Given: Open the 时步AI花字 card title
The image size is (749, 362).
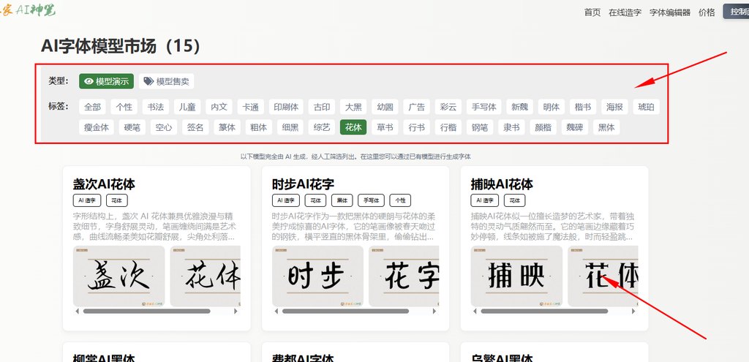Looking at the screenshot, I should [x=303, y=184].
